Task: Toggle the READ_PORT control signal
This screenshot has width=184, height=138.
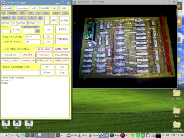Action: click(x=44, y=49)
